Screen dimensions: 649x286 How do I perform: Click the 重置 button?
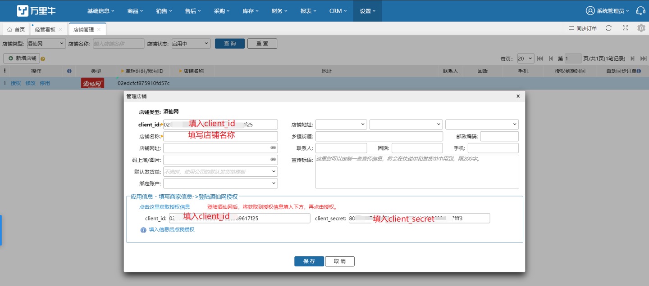pyautogui.click(x=262, y=44)
